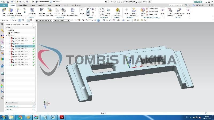
Task: Open the More dropdown in Feature group
Action: [188, 11]
